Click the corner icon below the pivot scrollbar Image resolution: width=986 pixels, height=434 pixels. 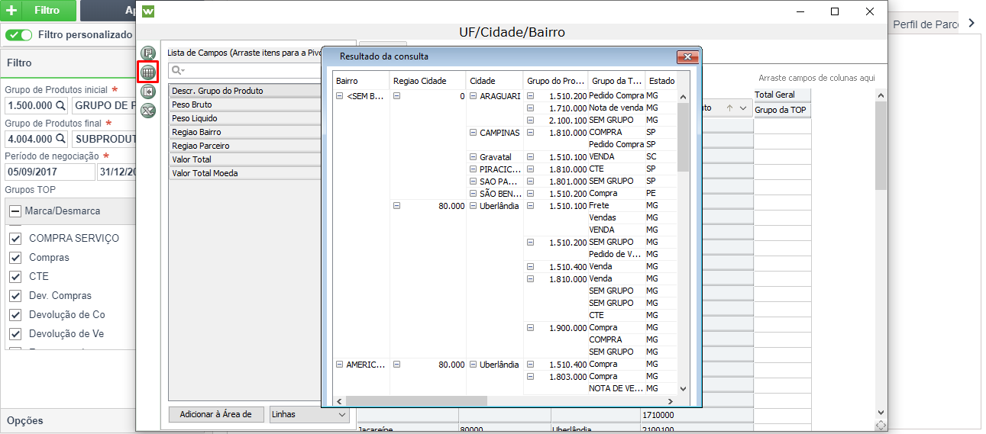tap(881, 426)
